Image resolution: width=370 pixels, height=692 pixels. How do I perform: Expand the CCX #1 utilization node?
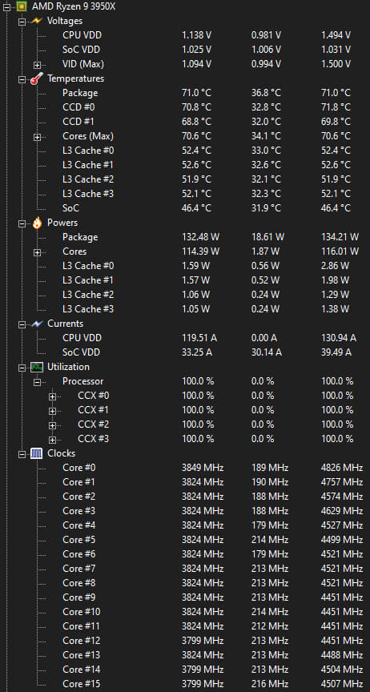coord(53,410)
